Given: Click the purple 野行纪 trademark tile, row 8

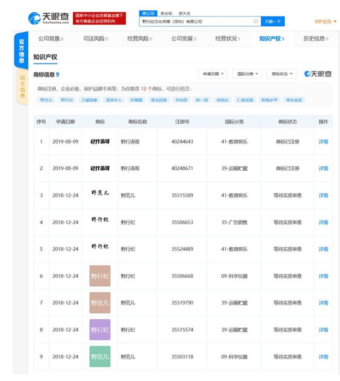Looking at the screenshot, I should coord(100,330).
